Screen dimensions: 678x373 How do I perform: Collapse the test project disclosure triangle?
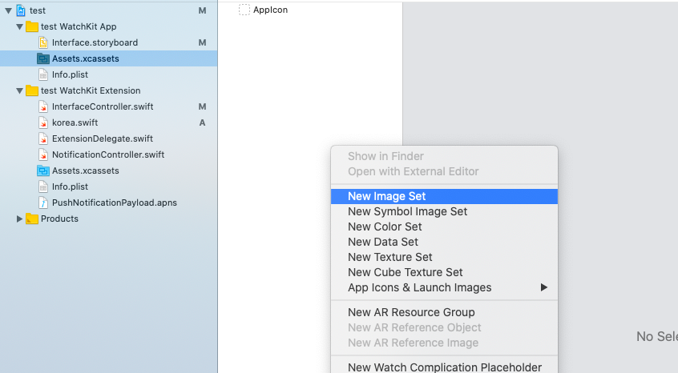click(8, 10)
